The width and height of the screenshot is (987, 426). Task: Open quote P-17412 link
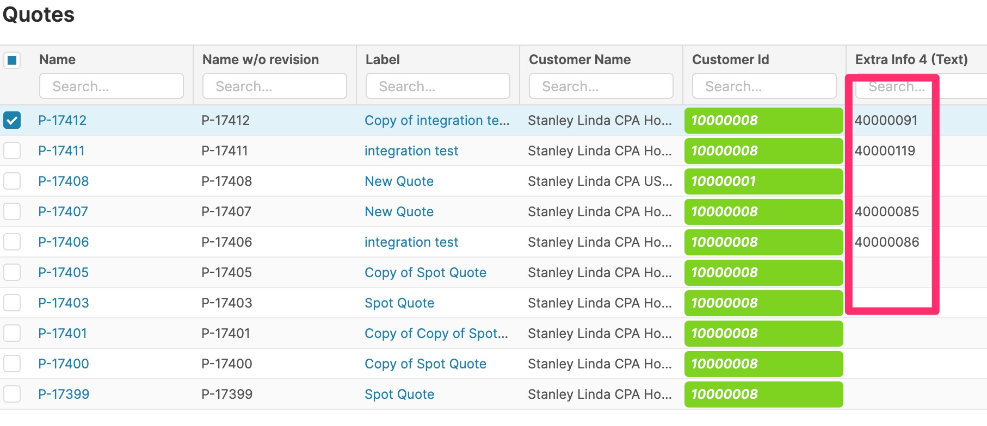click(x=62, y=120)
